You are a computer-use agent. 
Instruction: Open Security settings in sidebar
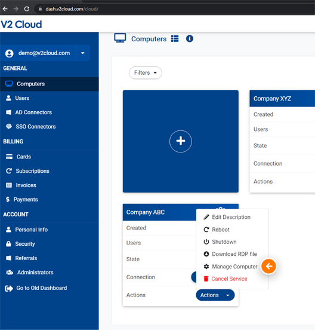click(x=50, y=244)
